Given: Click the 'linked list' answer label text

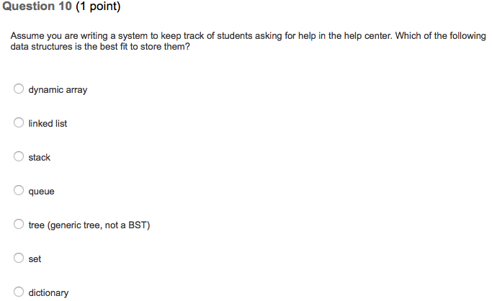Looking at the screenshot, I should coord(48,124).
